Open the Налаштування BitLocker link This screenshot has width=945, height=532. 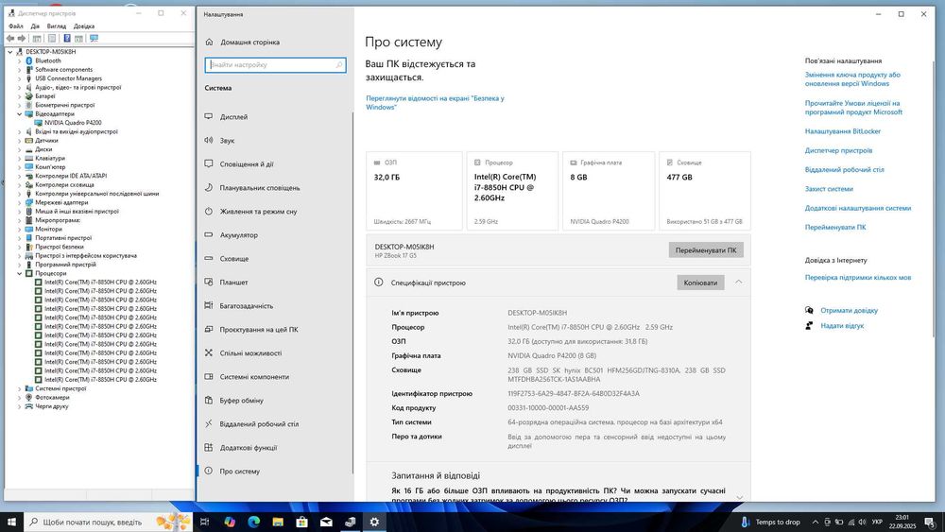pyautogui.click(x=843, y=131)
